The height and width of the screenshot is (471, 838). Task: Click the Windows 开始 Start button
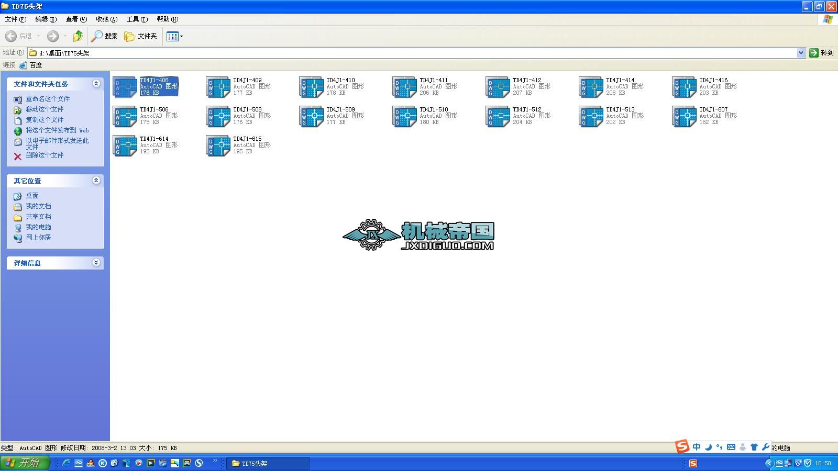25,463
